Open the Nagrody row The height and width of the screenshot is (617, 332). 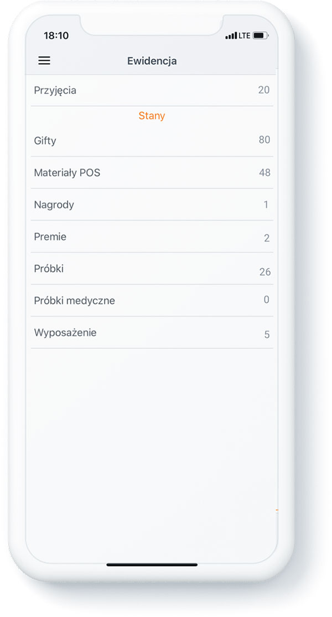click(152, 205)
